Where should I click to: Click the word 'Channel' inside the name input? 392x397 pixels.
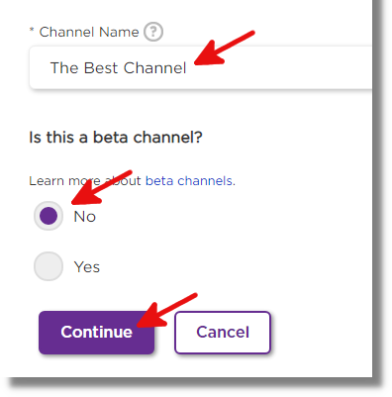tap(155, 68)
